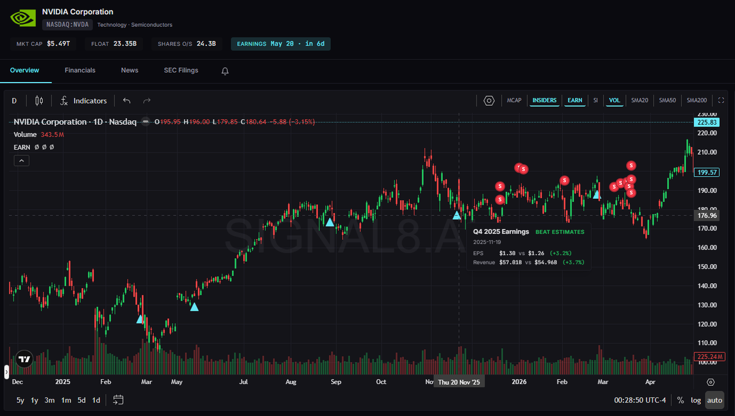Set range to 1m
The width and height of the screenshot is (735, 416).
click(66, 400)
